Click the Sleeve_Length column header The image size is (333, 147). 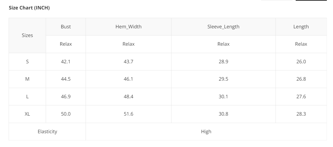(x=223, y=27)
